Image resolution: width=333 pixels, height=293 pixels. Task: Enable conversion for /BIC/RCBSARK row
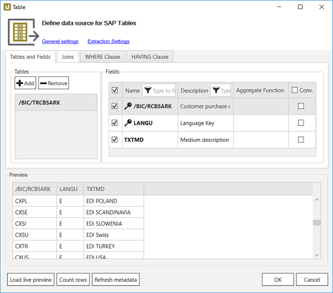301,106
